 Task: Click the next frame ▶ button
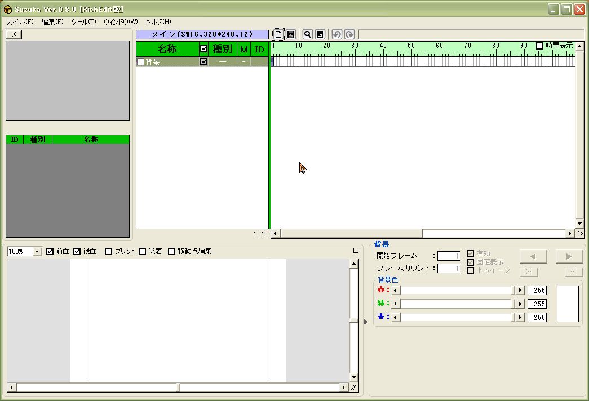[569, 256]
